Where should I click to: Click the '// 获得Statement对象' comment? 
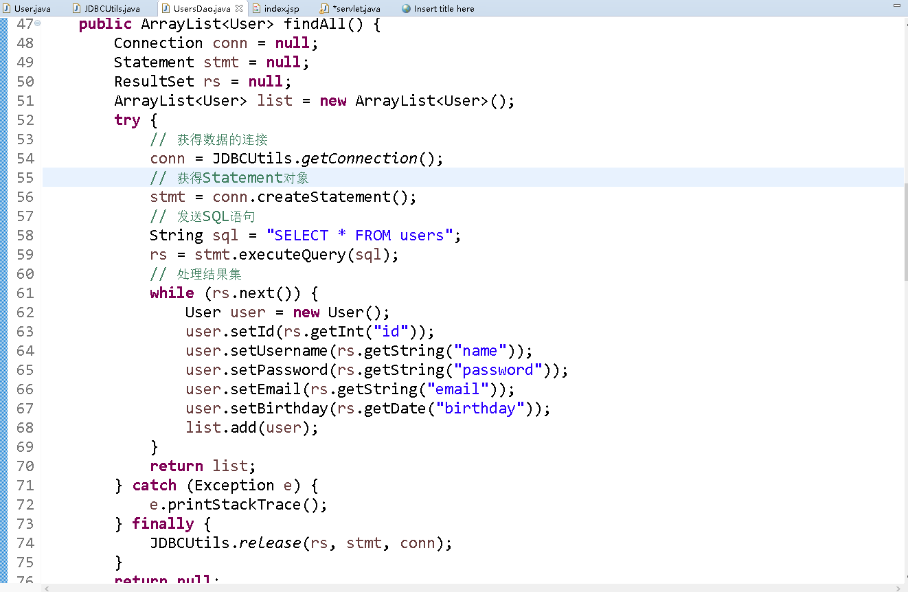229,178
